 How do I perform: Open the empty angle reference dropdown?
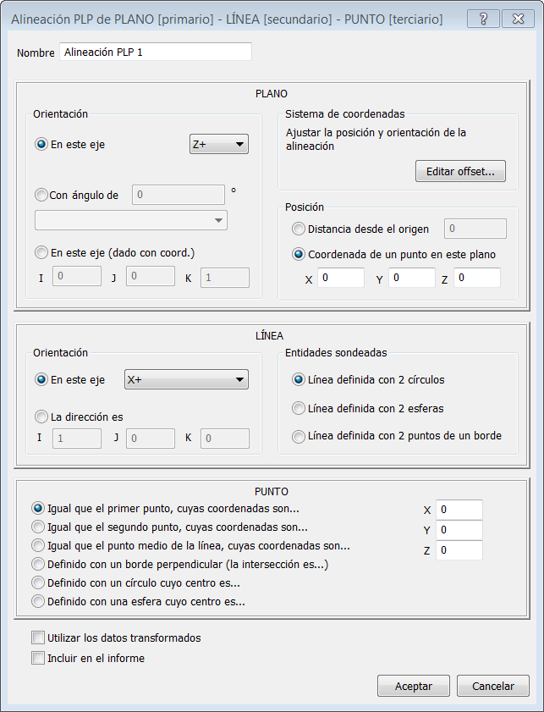pos(131,220)
